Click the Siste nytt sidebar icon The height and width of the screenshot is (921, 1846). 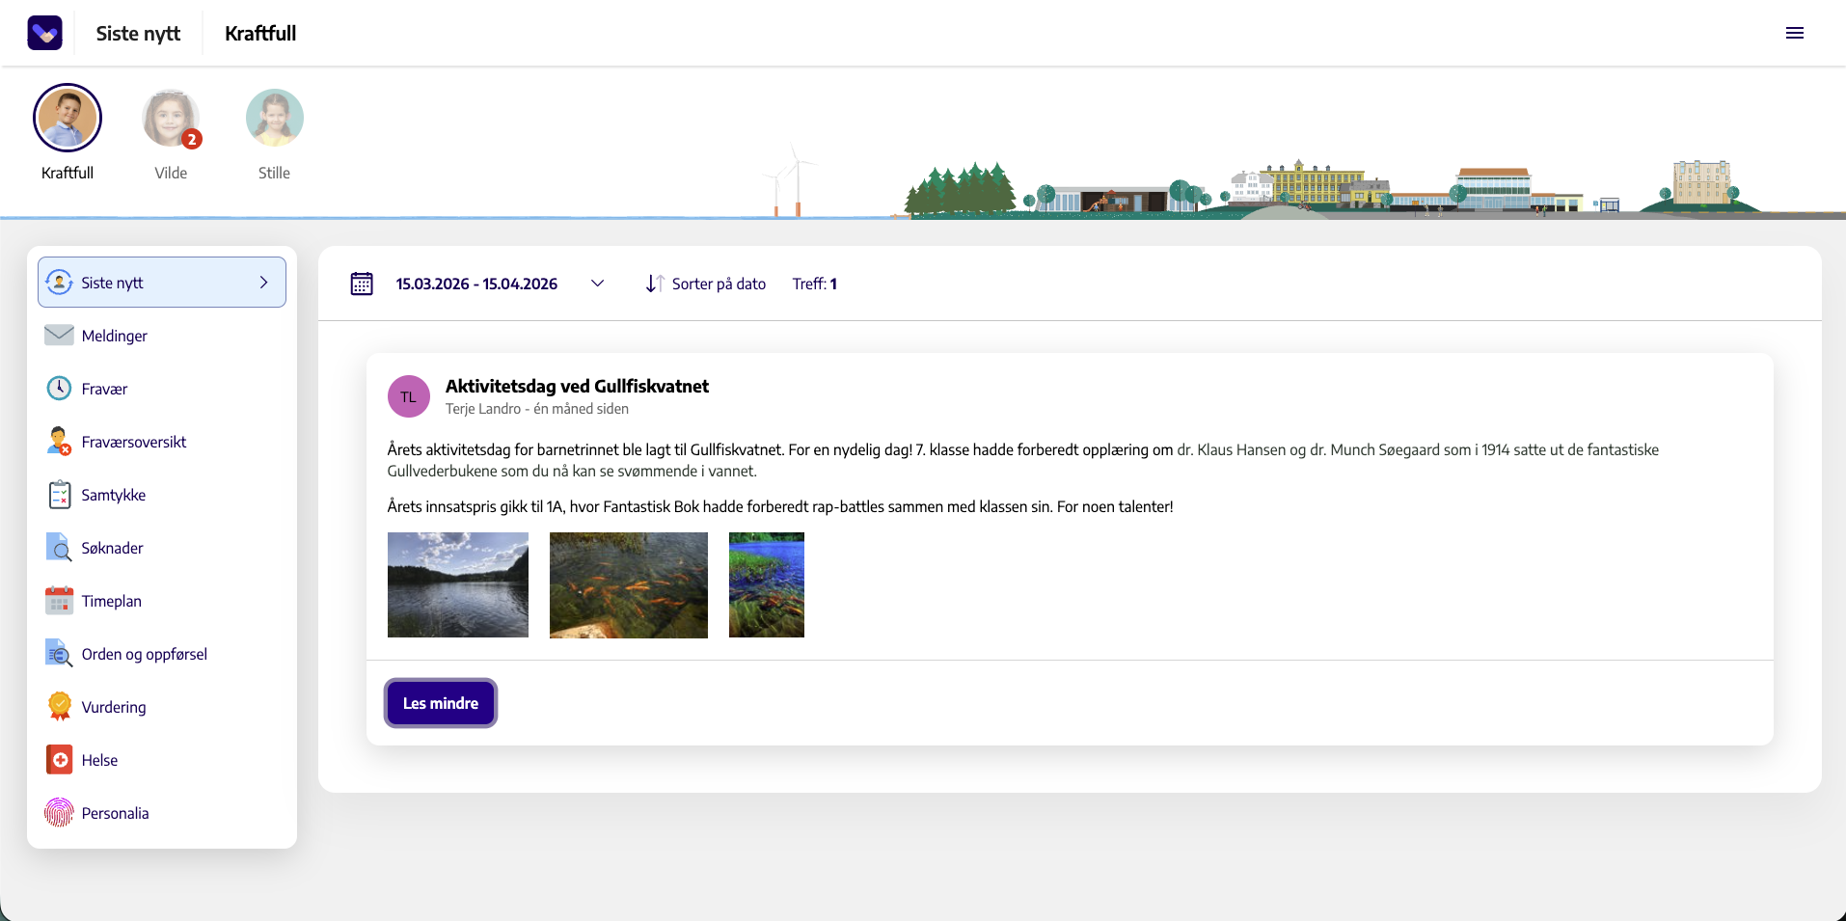59,283
